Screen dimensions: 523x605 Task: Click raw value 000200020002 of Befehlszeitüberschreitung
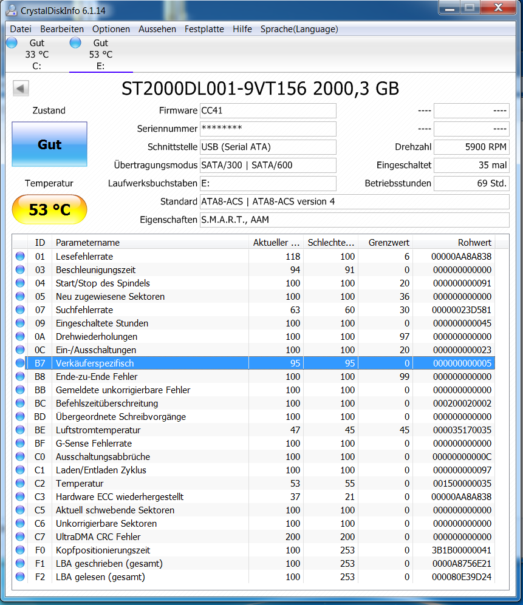click(x=462, y=403)
